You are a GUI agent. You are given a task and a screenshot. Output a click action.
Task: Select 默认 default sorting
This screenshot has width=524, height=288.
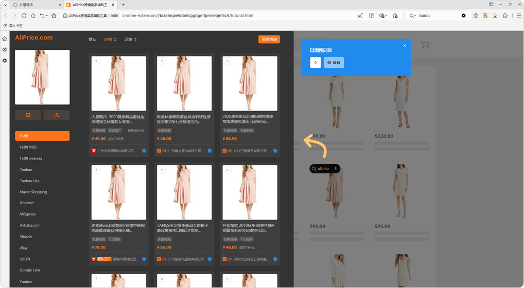coord(92,40)
